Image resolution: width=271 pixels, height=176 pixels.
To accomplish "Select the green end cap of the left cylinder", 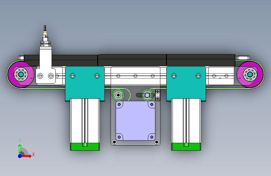I will point(85,147).
